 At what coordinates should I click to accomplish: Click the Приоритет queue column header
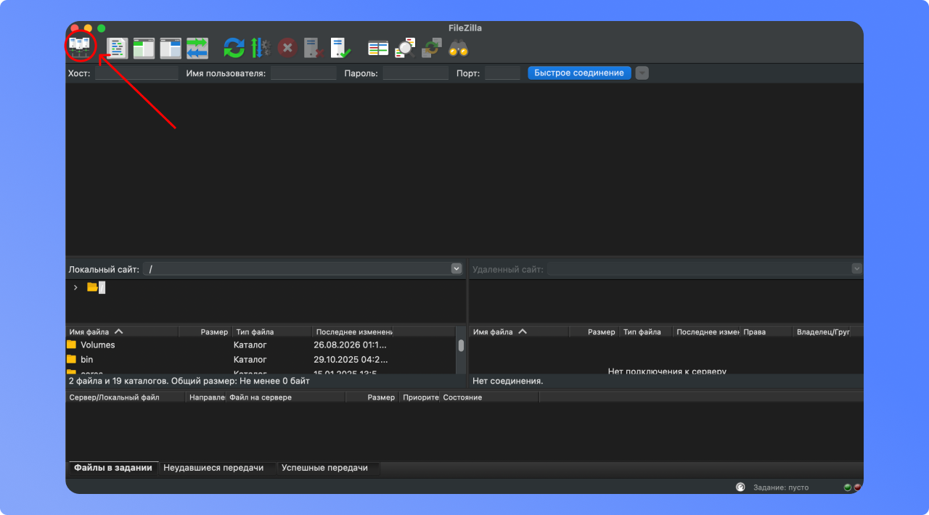[421, 397]
